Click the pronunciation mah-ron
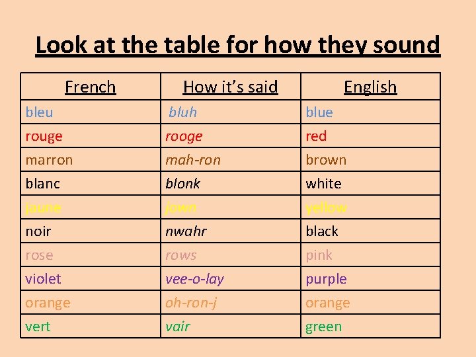Viewport: 476px width, 357px height. coord(193,160)
